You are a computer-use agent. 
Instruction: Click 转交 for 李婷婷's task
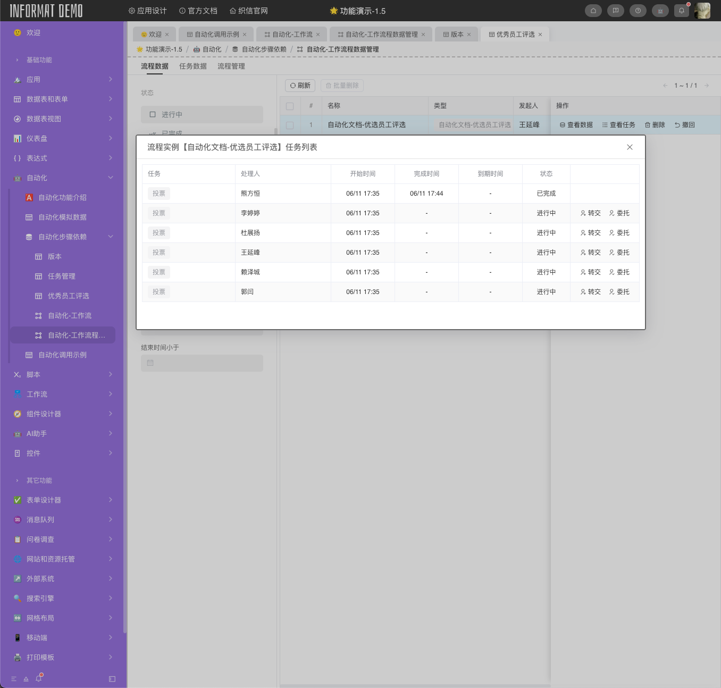[590, 213]
